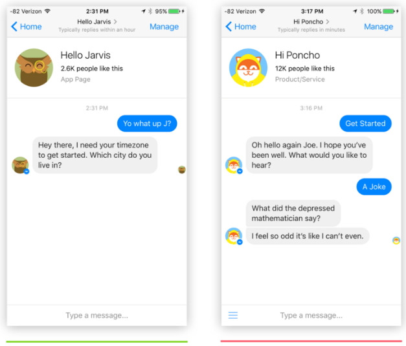Focus the message field in Jarvis chat
Viewport: 406px width, 346px height.
pyautogui.click(x=96, y=316)
